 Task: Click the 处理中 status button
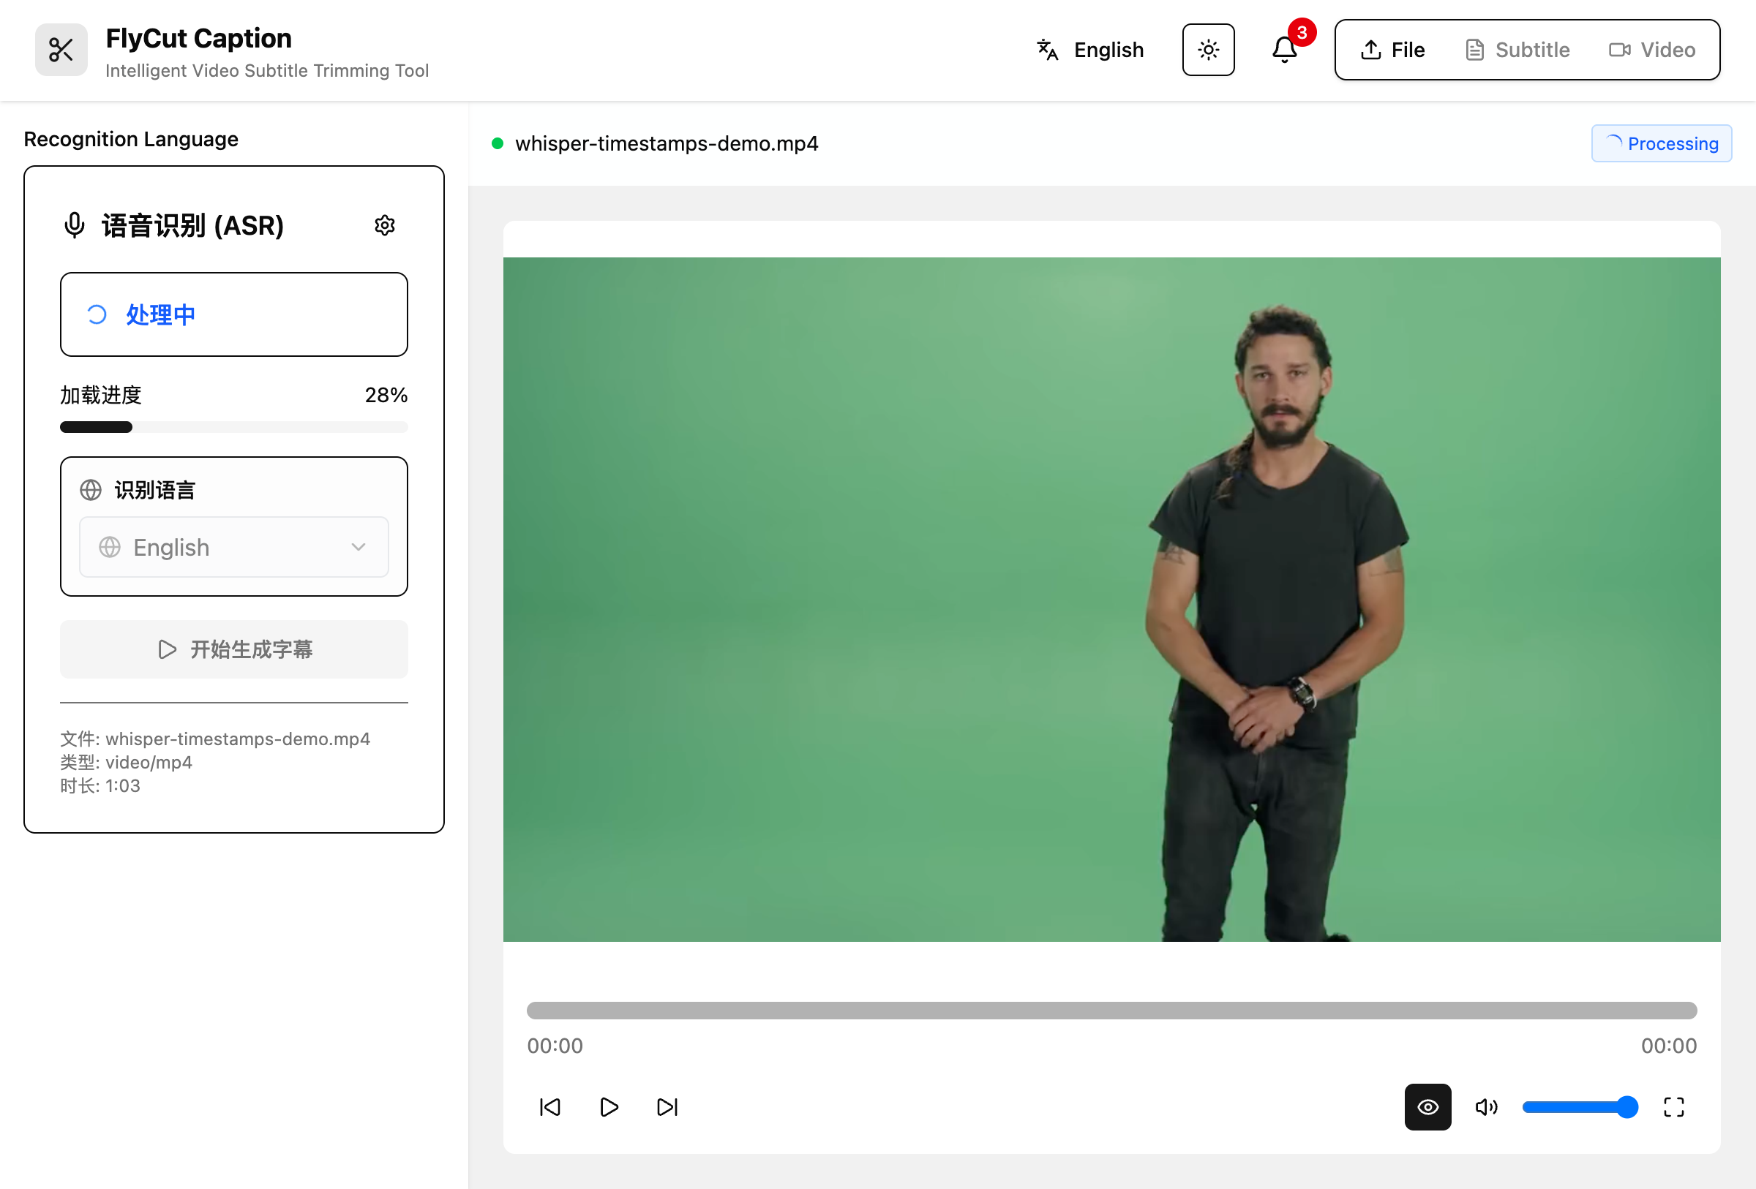coord(233,314)
